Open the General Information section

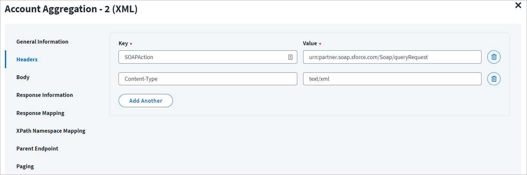42,42
